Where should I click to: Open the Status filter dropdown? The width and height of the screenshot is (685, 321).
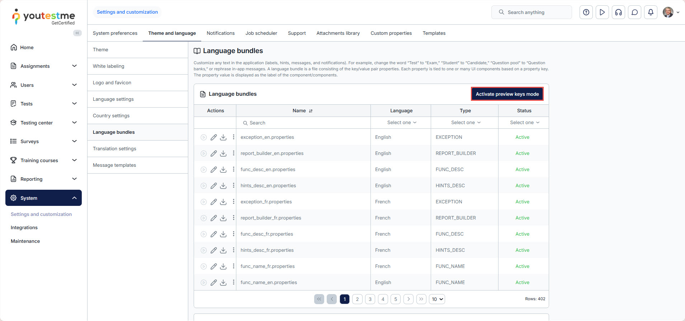tap(524, 123)
